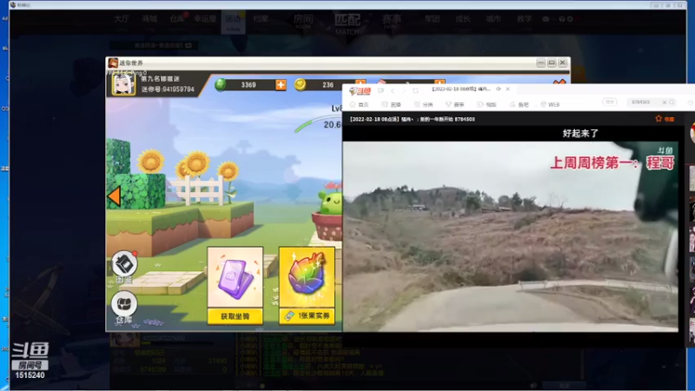Click the 赛事 EVENT button in background game
The width and height of the screenshot is (695, 391).
click(x=392, y=21)
